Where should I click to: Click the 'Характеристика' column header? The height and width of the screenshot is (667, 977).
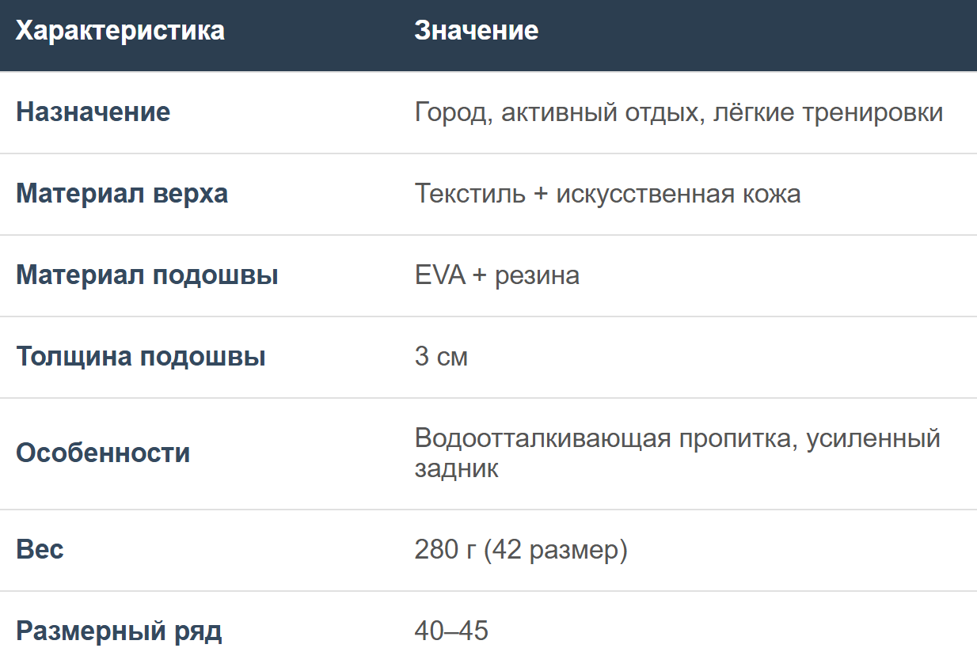pyautogui.click(x=120, y=31)
